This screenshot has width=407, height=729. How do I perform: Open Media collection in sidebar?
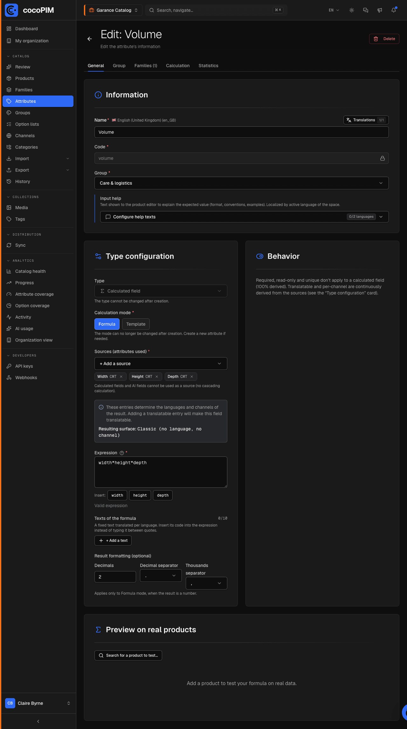click(38, 208)
